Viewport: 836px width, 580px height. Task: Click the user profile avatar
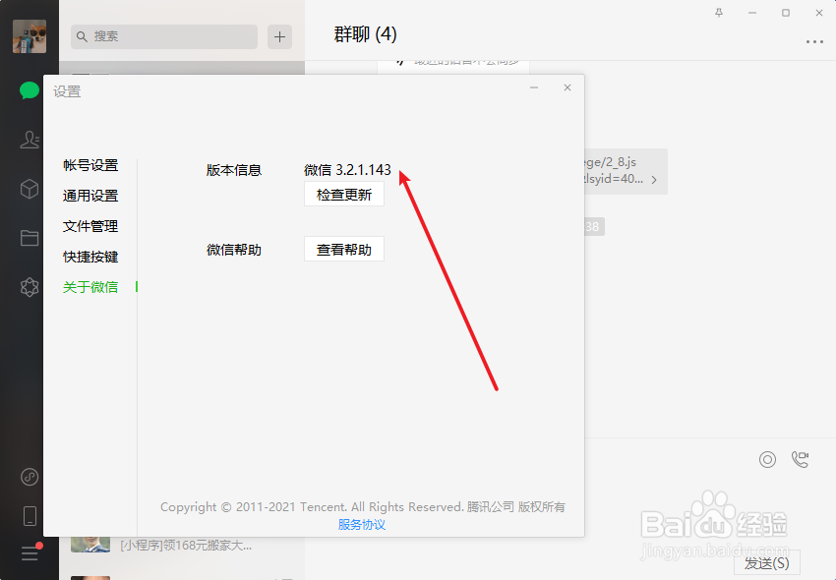tap(30, 36)
